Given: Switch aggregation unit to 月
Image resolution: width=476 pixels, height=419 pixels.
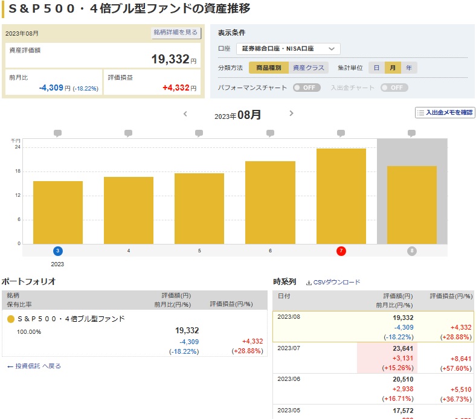Looking at the screenshot, I should coord(393,68).
